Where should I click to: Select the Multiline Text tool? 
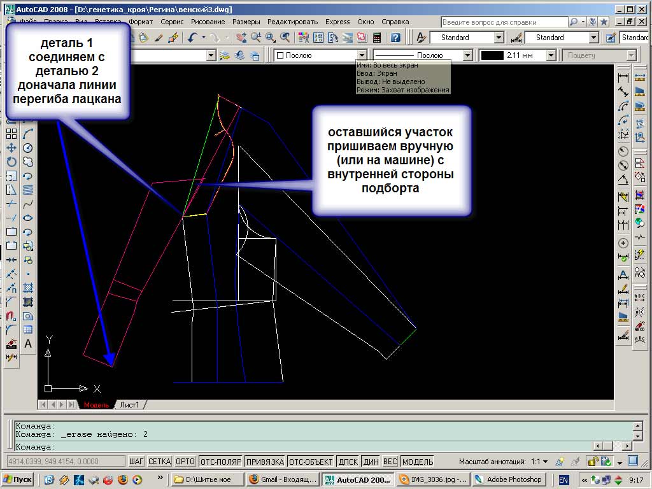point(28,344)
